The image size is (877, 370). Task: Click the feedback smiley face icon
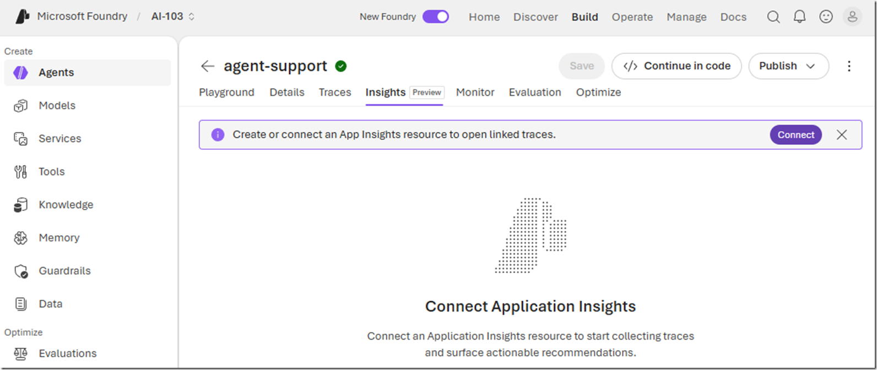(x=826, y=17)
